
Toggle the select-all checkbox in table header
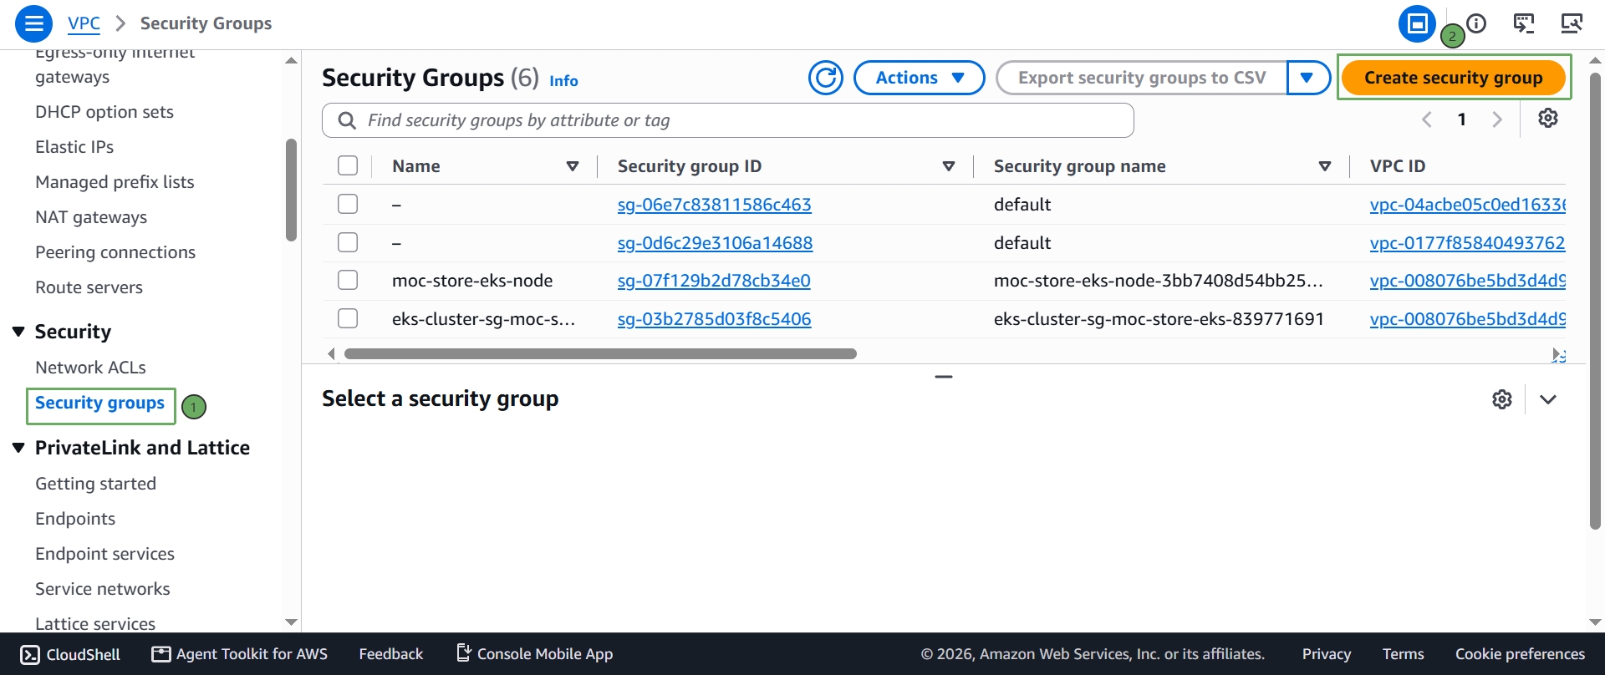coord(348,165)
